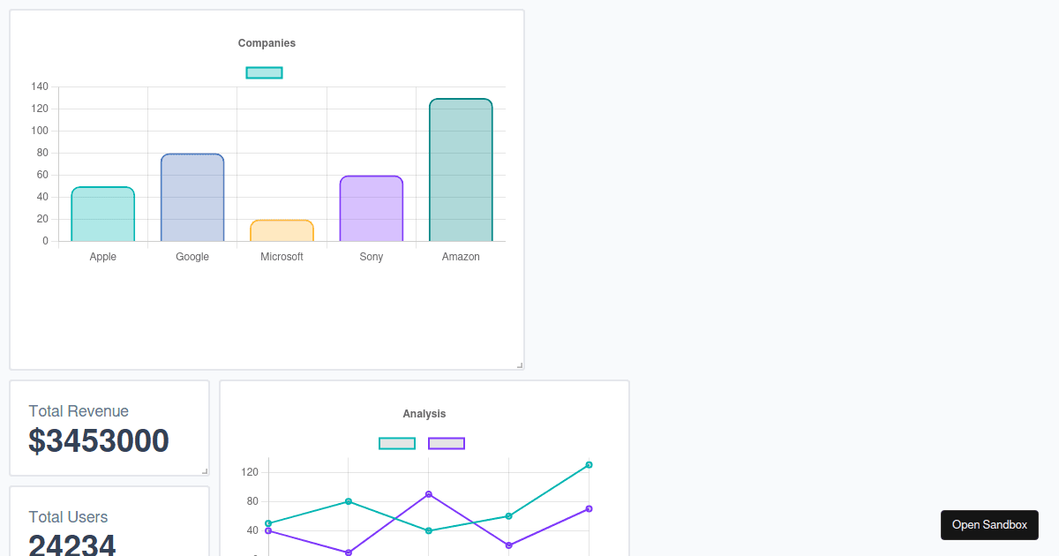
Task: Click the 120 y-axis label in Analysis chart
Action: [x=250, y=472]
